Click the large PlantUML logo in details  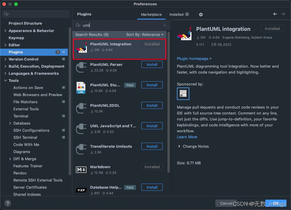[184, 33]
